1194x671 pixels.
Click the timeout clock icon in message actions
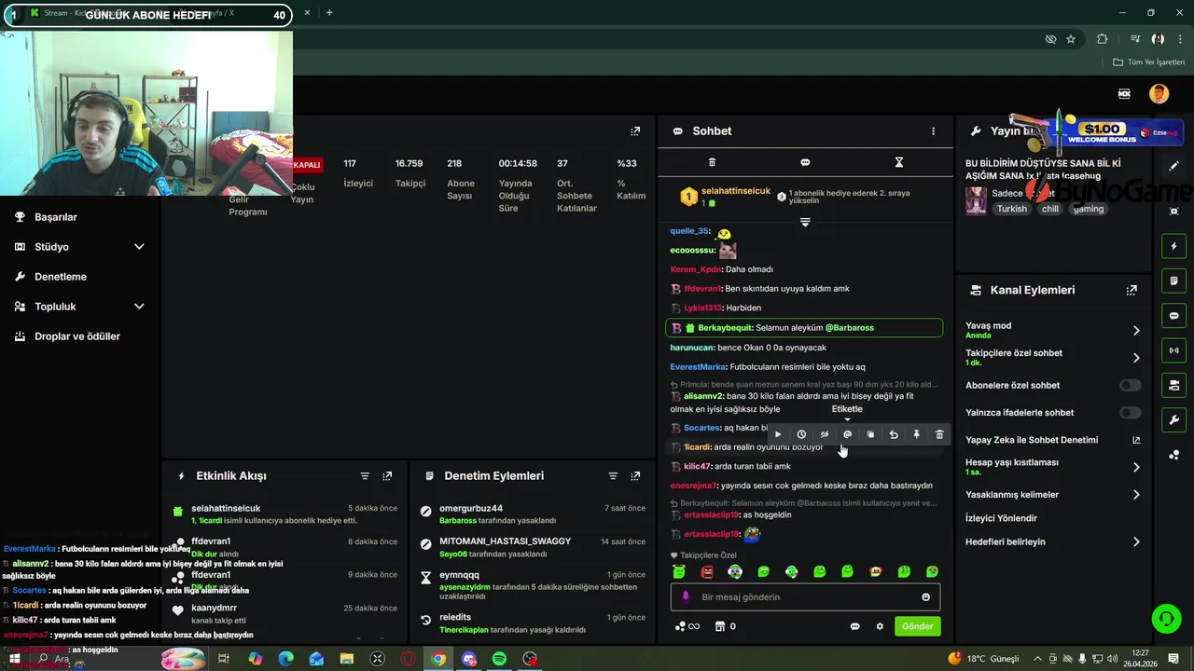(x=801, y=434)
